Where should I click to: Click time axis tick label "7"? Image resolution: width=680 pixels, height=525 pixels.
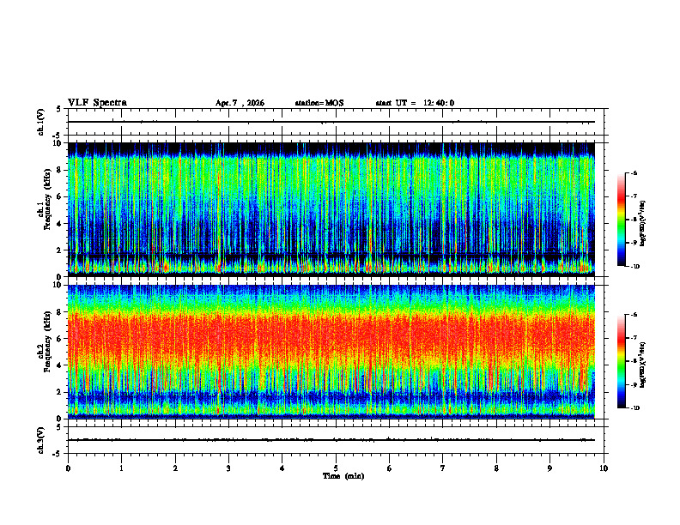click(443, 468)
